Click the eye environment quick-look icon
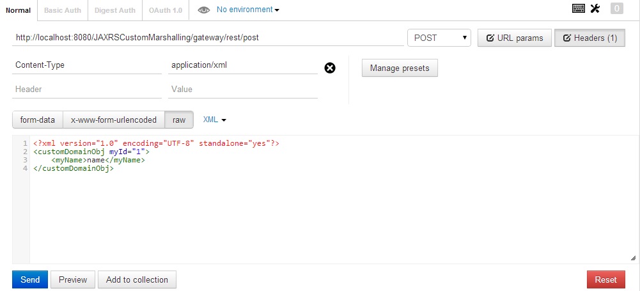 204,10
